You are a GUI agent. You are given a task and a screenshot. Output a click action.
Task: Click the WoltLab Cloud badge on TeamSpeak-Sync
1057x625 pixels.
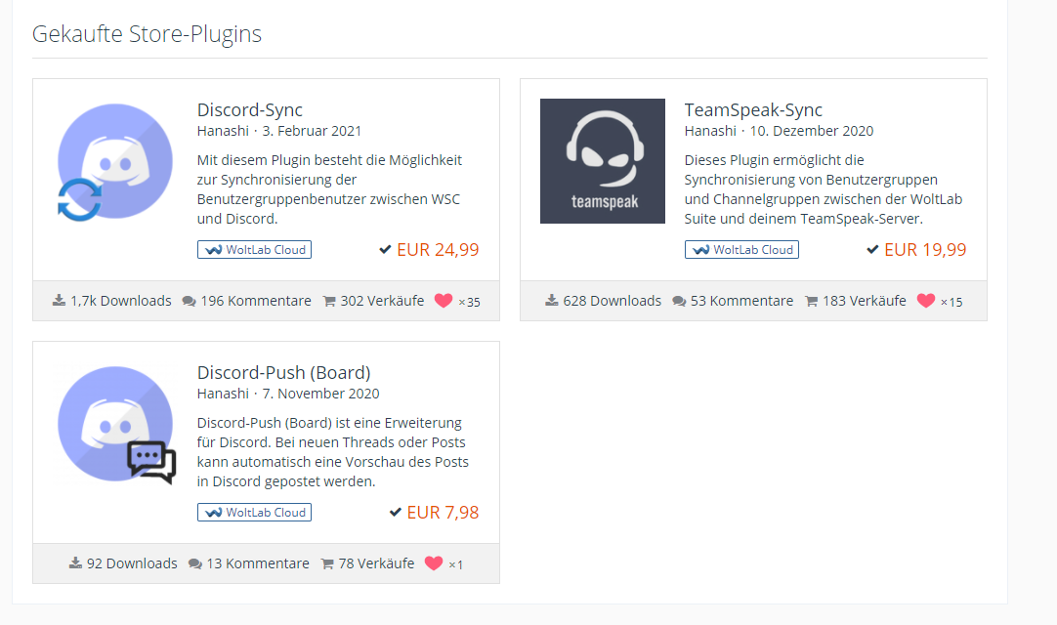point(741,250)
